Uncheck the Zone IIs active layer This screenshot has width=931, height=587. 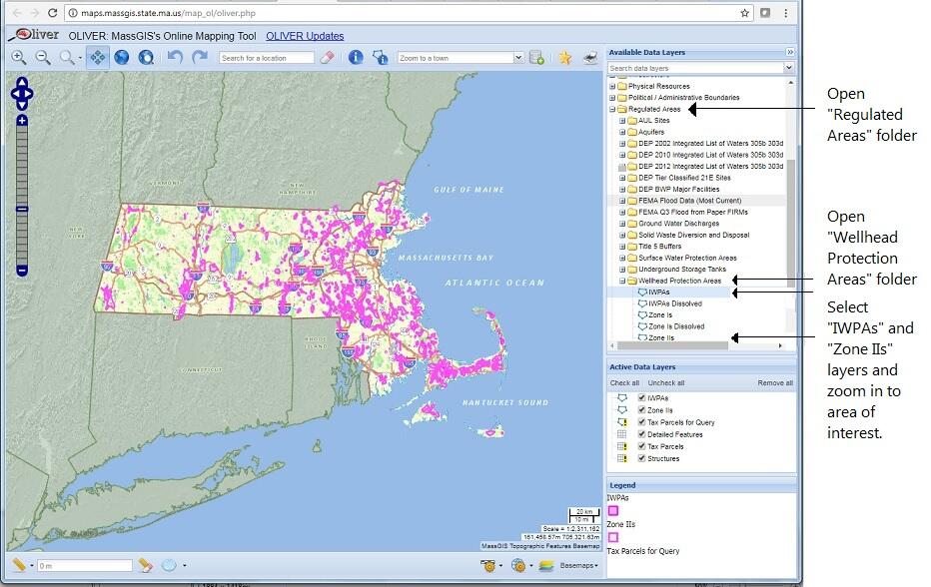point(642,409)
